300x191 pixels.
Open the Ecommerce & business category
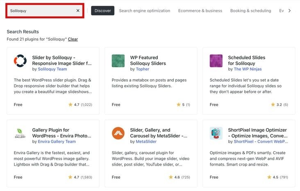tap(200, 11)
